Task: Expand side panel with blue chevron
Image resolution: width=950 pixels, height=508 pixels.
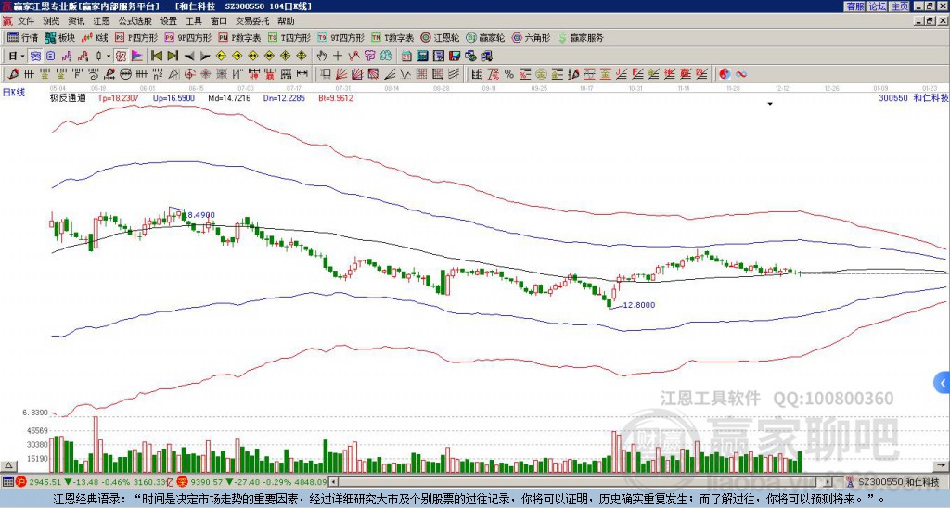Action: coord(943,383)
